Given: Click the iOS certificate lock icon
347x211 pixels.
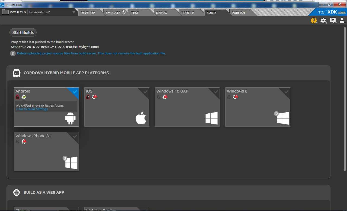Looking at the screenshot, I should pos(88,97).
